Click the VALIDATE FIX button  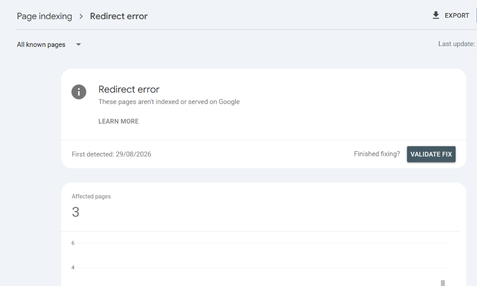point(431,154)
